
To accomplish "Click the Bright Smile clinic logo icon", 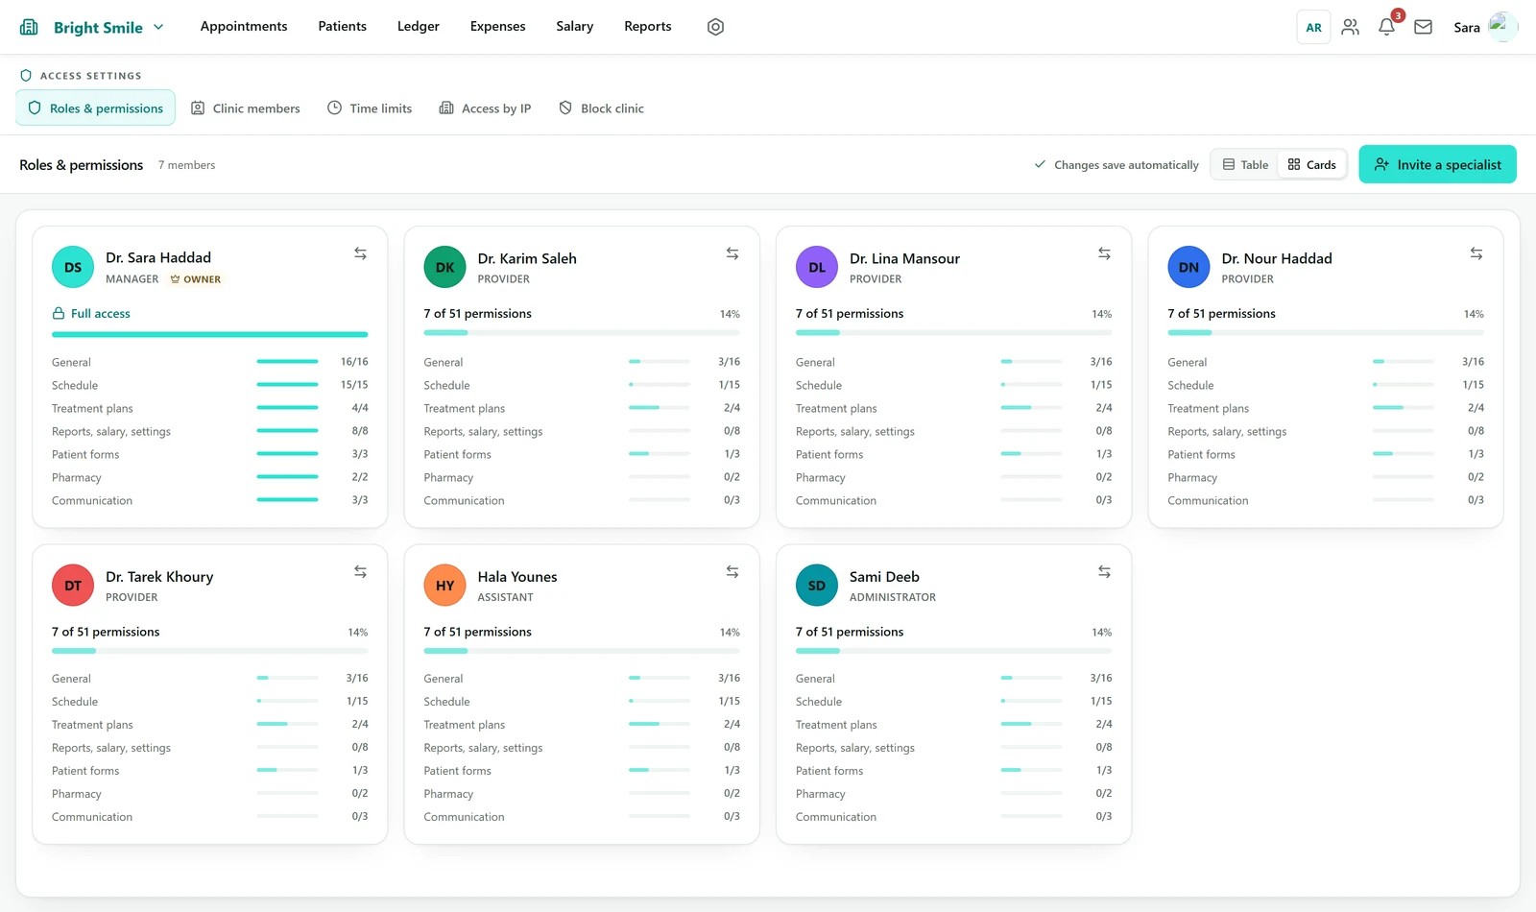I will click(29, 27).
